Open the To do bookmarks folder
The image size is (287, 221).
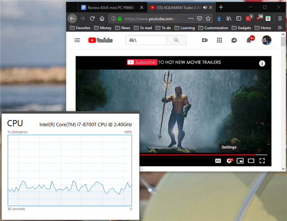163,27
